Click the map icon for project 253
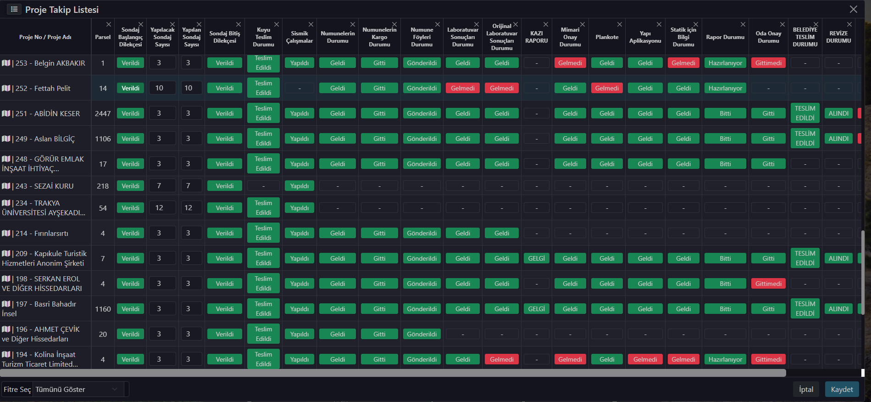 [6, 63]
